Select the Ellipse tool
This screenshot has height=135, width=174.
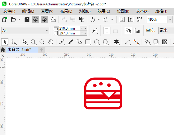[97, 42]
